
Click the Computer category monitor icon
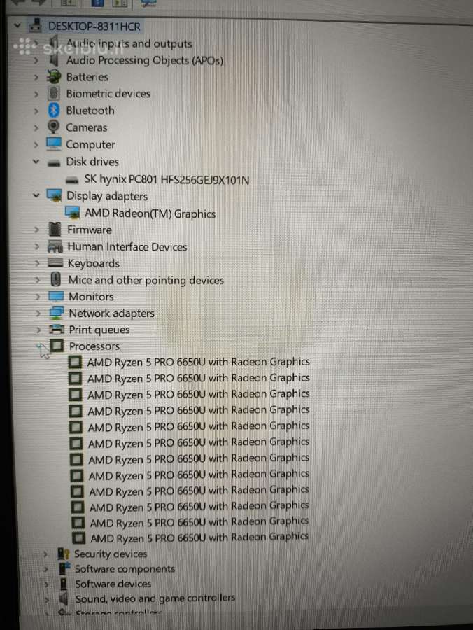54,144
